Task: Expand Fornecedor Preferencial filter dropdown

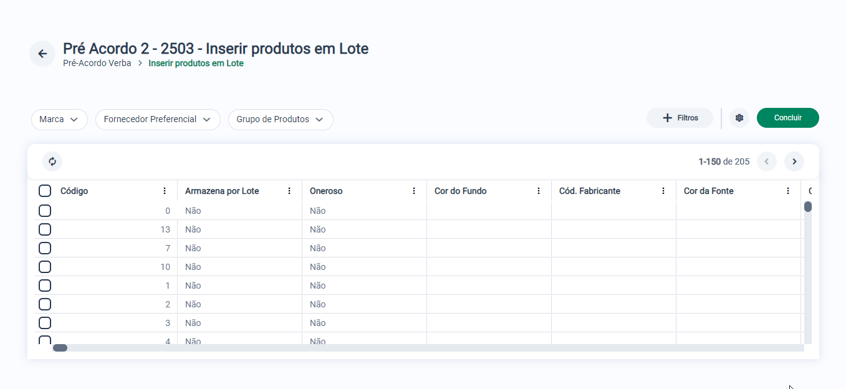Action: coord(158,120)
